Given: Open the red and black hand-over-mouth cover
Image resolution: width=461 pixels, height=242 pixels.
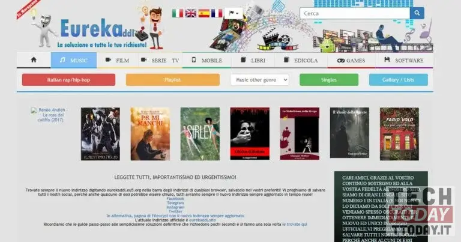Looking at the screenshot, I should (250, 133).
